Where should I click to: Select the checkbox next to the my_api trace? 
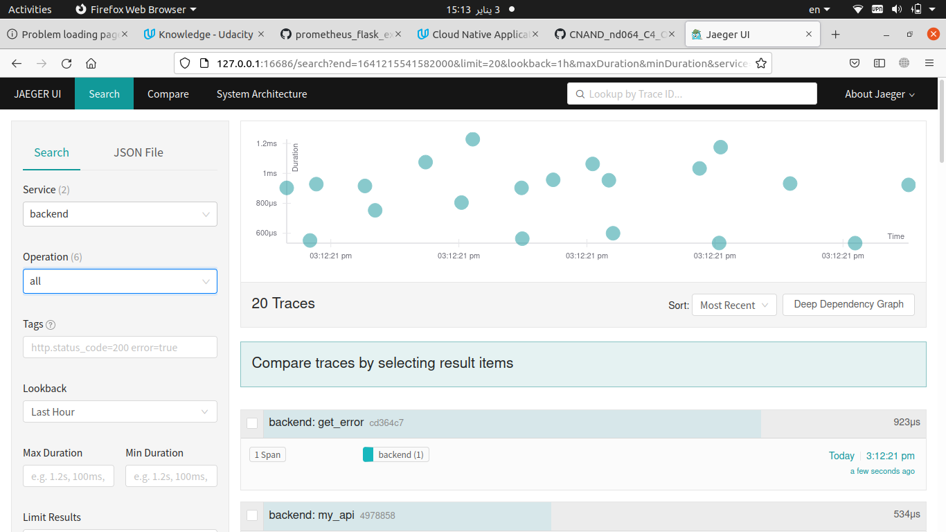point(252,515)
